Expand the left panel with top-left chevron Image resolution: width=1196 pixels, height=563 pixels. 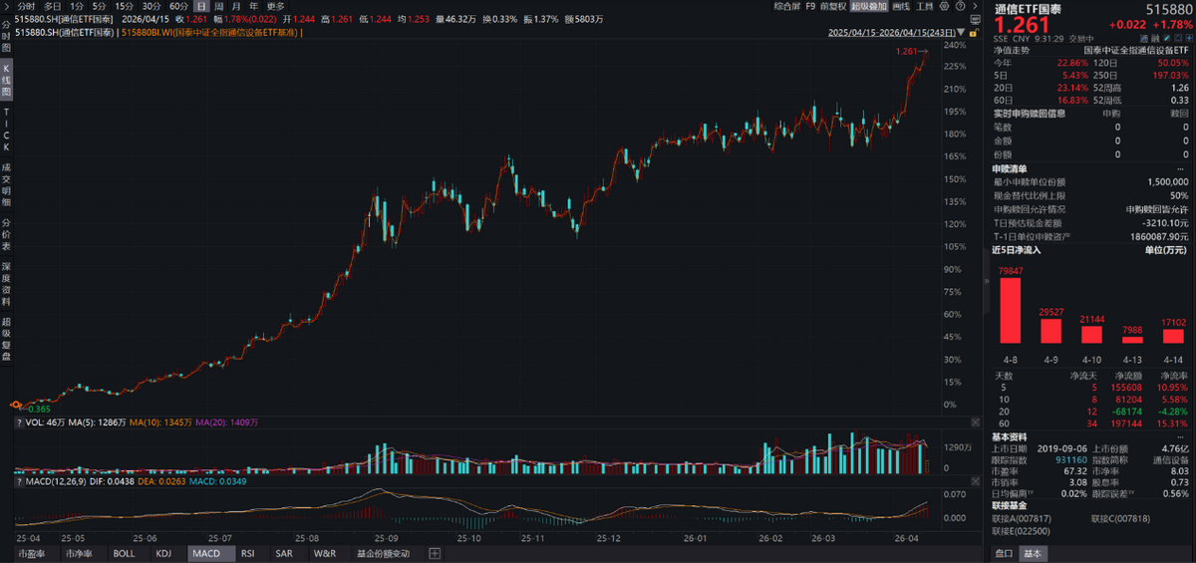6,6
